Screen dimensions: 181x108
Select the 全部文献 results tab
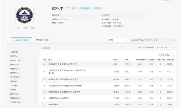pos(46,48)
